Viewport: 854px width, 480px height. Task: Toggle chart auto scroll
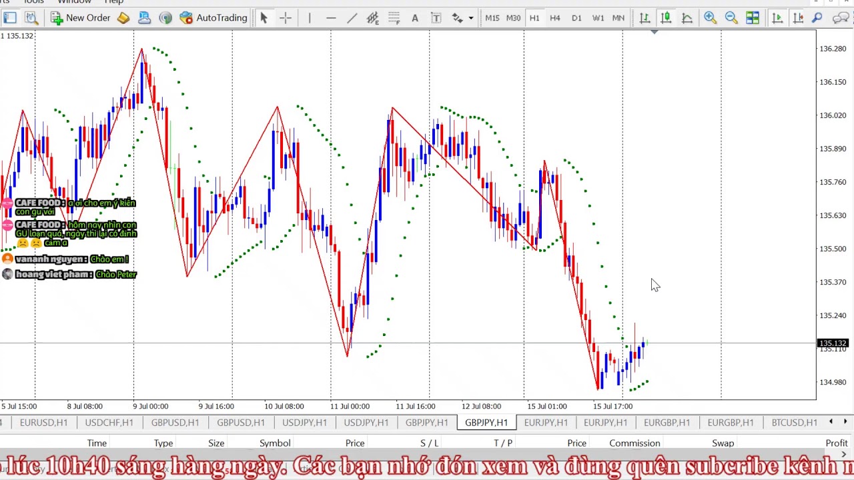pyautogui.click(x=777, y=18)
